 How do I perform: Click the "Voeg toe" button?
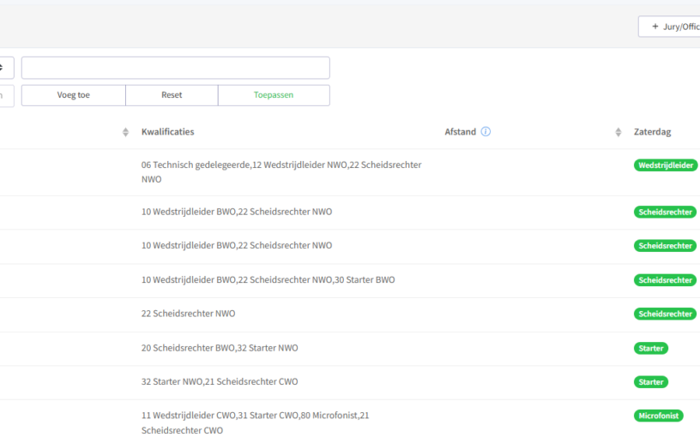click(x=73, y=95)
